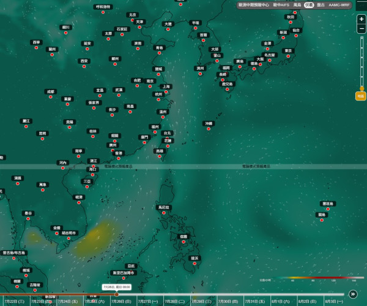Switch model to 盤古
Viewport: 367px width, 306px height.
tap(321, 5)
